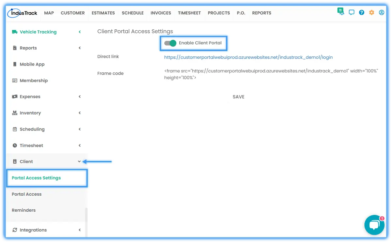Image resolution: width=392 pixels, height=243 pixels.
Task: Click the IndusTrack logo
Action: point(22,13)
